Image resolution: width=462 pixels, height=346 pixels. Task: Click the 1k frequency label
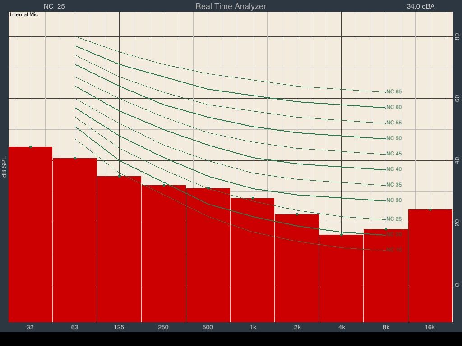[253, 327]
